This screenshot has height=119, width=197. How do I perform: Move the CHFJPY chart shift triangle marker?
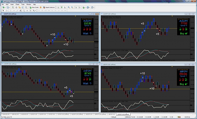click(x=75, y=66)
